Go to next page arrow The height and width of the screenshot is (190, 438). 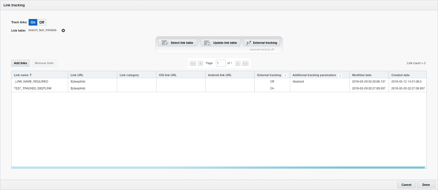[238, 63]
